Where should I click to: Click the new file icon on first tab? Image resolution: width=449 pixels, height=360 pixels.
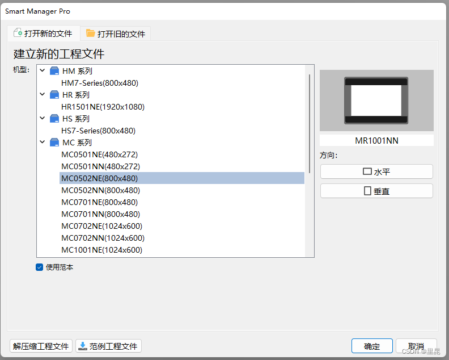point(18,33)
